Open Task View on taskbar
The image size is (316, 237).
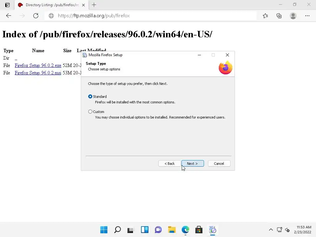[131, 230]
